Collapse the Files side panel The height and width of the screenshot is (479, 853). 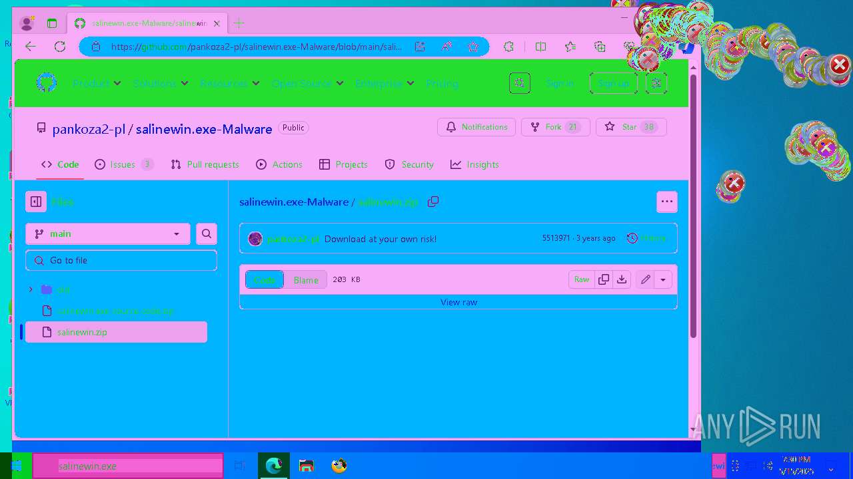click(x=36, y=202)
